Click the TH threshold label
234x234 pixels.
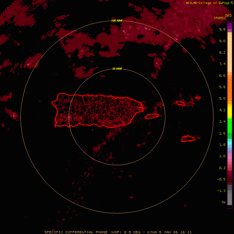(223, 203)
